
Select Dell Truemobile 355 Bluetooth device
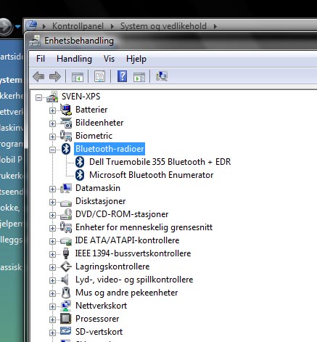(x=160, y=162)
